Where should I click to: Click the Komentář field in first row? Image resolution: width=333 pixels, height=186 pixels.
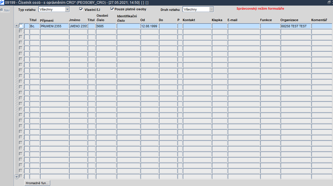[322, 26]
